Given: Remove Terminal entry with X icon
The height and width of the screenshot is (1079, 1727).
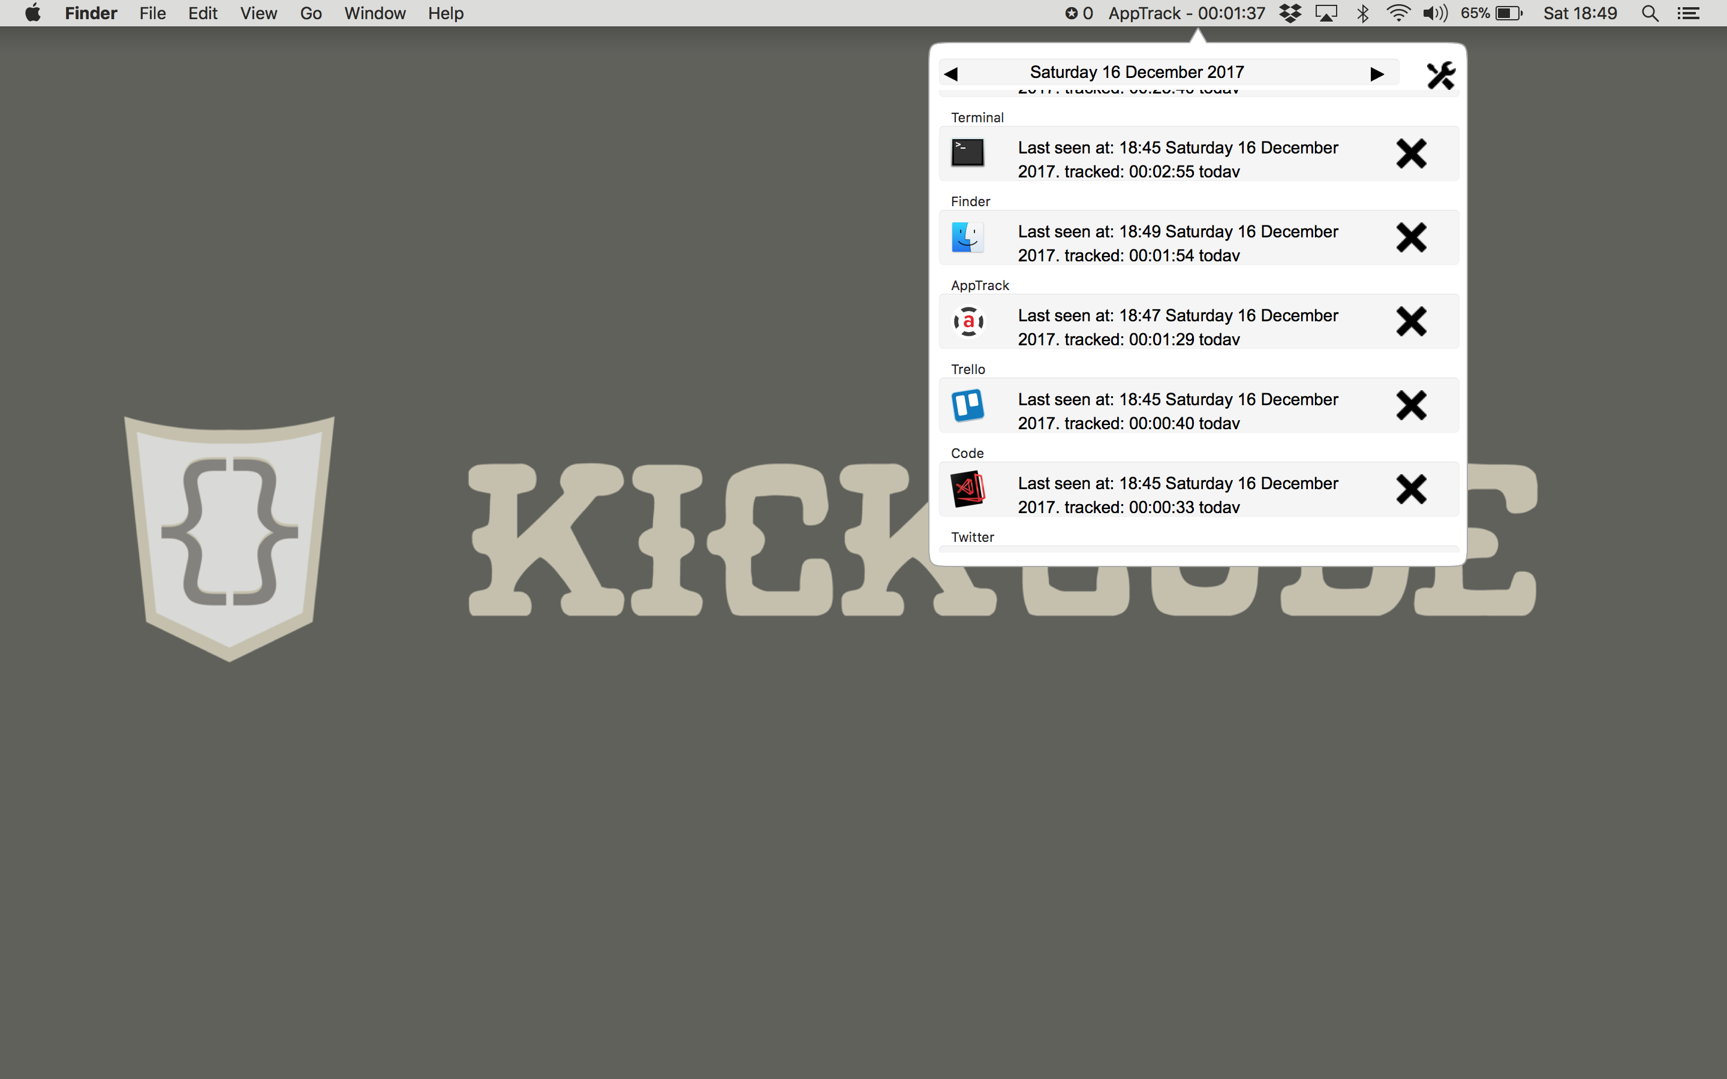Looking at the screenshot, I should [1410, 153].
